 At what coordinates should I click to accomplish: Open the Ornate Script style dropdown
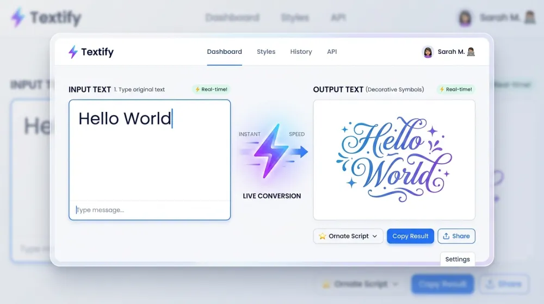click(x=348, y=236)
